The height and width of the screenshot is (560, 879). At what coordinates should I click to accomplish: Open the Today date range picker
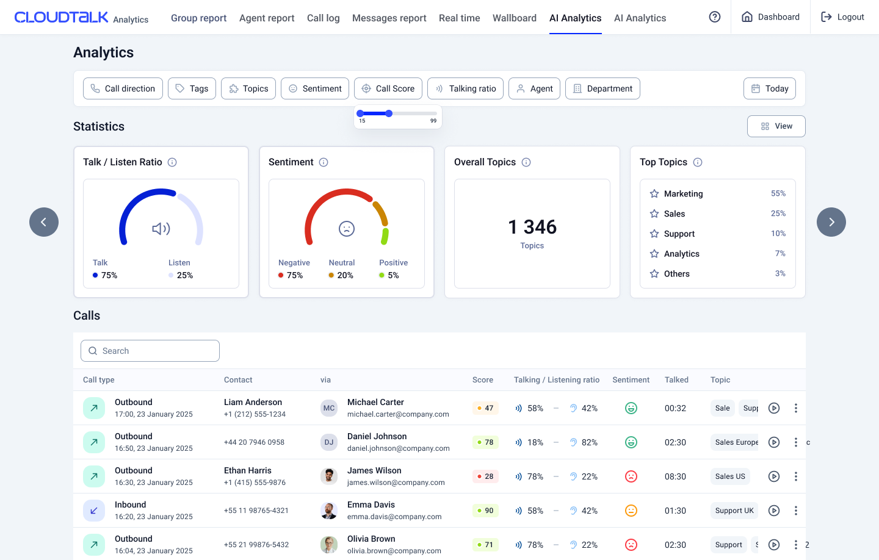[x=769, y=88]
